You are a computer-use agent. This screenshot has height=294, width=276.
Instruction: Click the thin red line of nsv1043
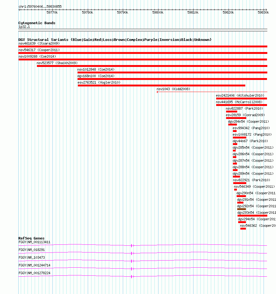pyautogui.click(x=212, y=92)
